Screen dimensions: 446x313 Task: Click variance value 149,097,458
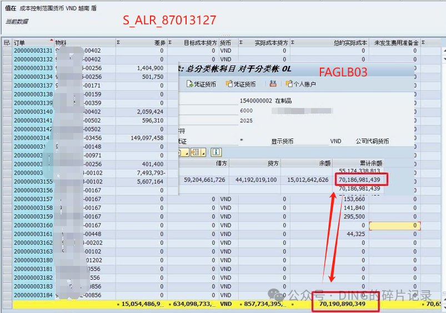[x=147, y=138]
